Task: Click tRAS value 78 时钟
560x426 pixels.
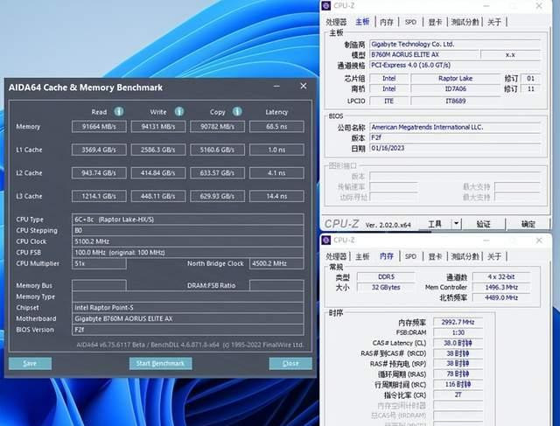Action: tap(458, 374)
